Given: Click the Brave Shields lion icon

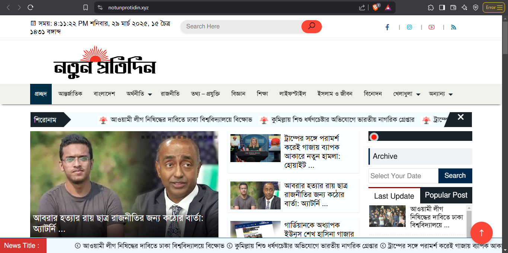Looking at the screenshot, I should [x=376, y=7].
